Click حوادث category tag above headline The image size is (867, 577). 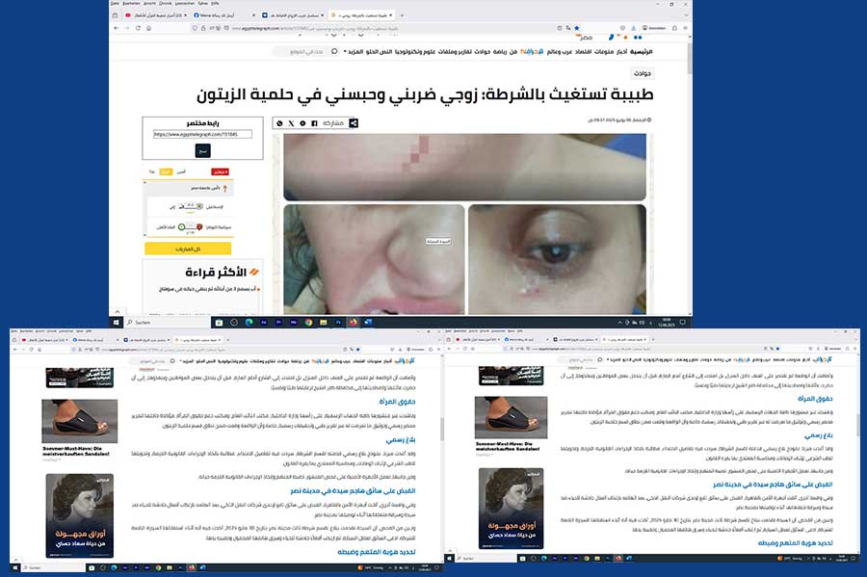click(642, 73)
